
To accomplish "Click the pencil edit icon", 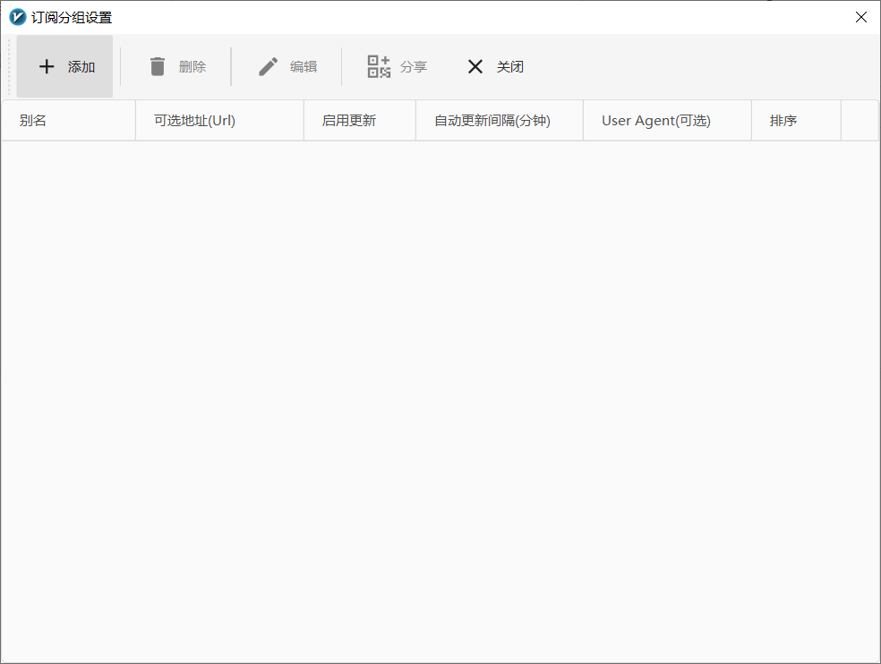I will click(x=267, y=66).
